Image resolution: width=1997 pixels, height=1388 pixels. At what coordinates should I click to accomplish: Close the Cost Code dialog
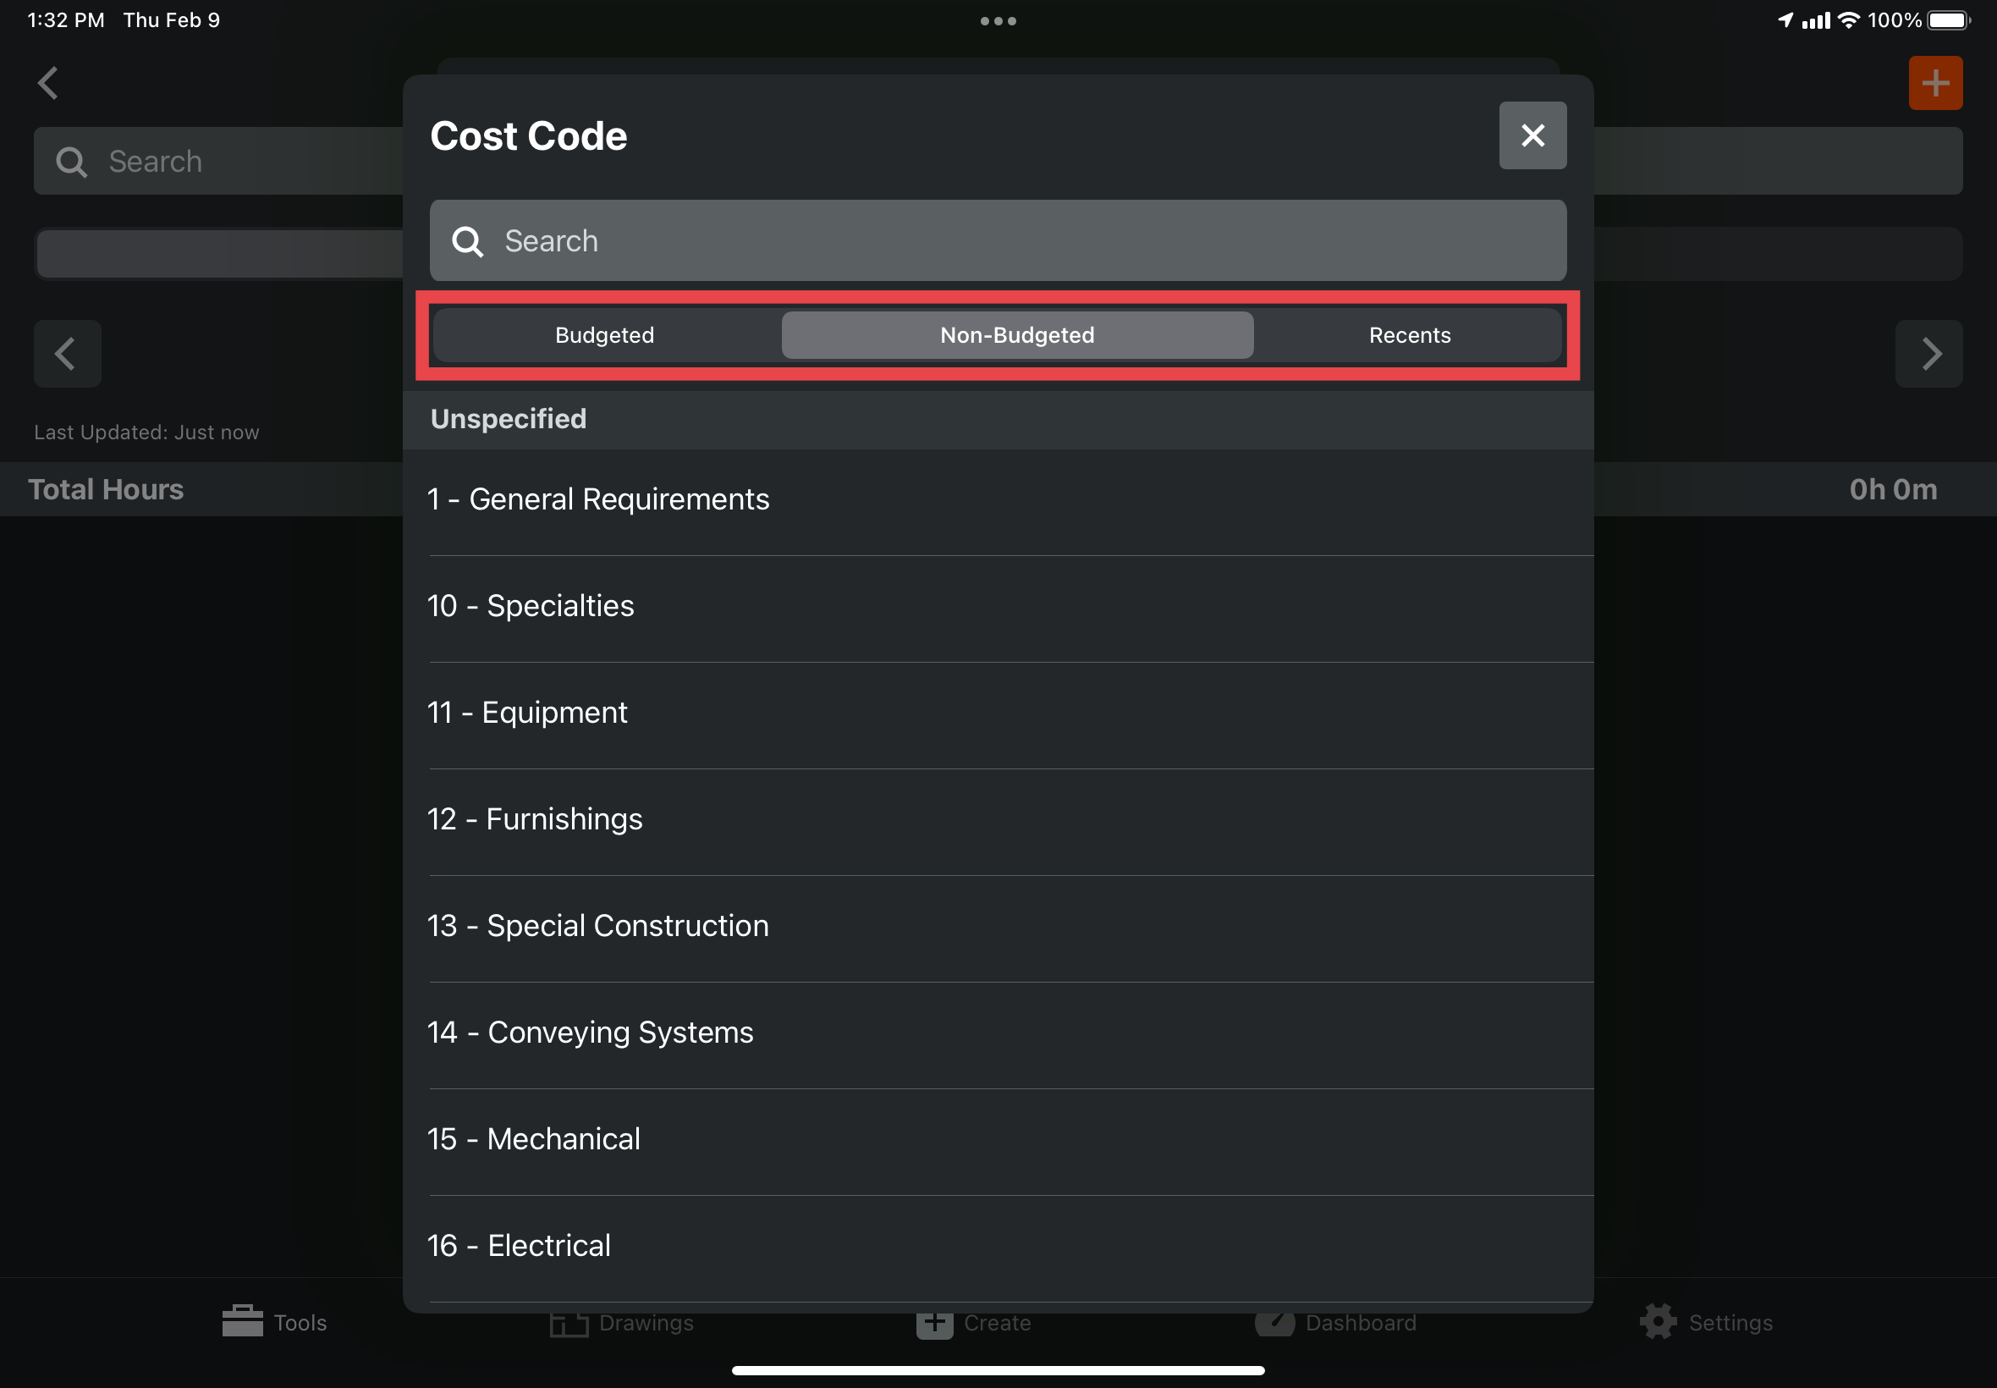point(1532,135)
